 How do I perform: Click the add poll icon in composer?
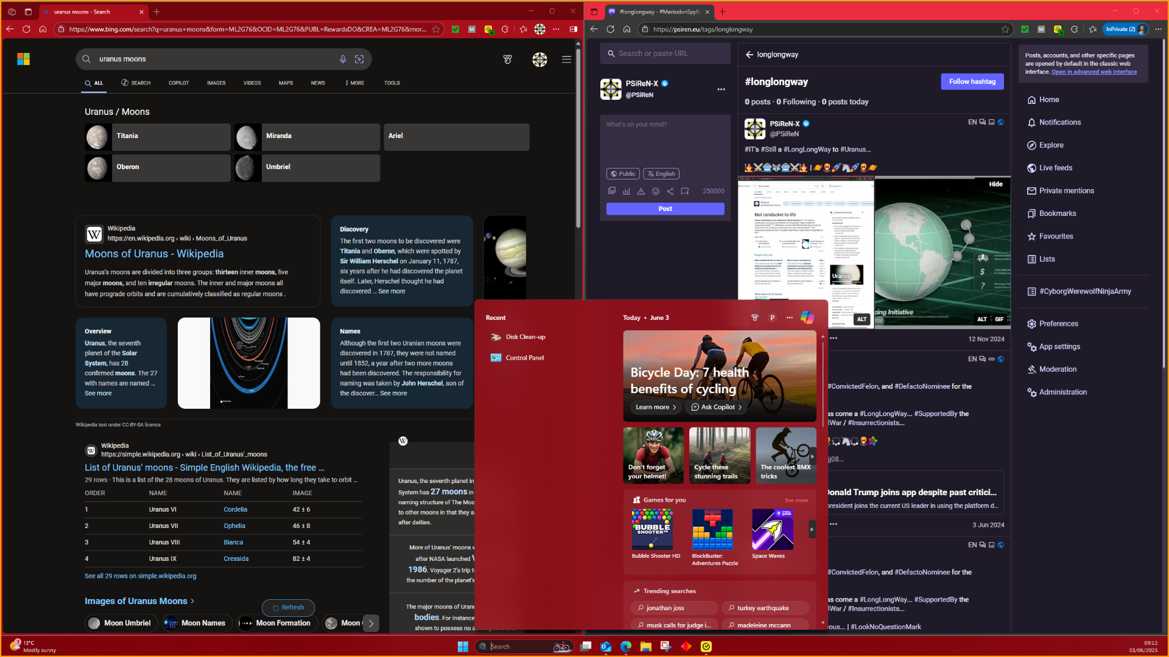(627, 191)
